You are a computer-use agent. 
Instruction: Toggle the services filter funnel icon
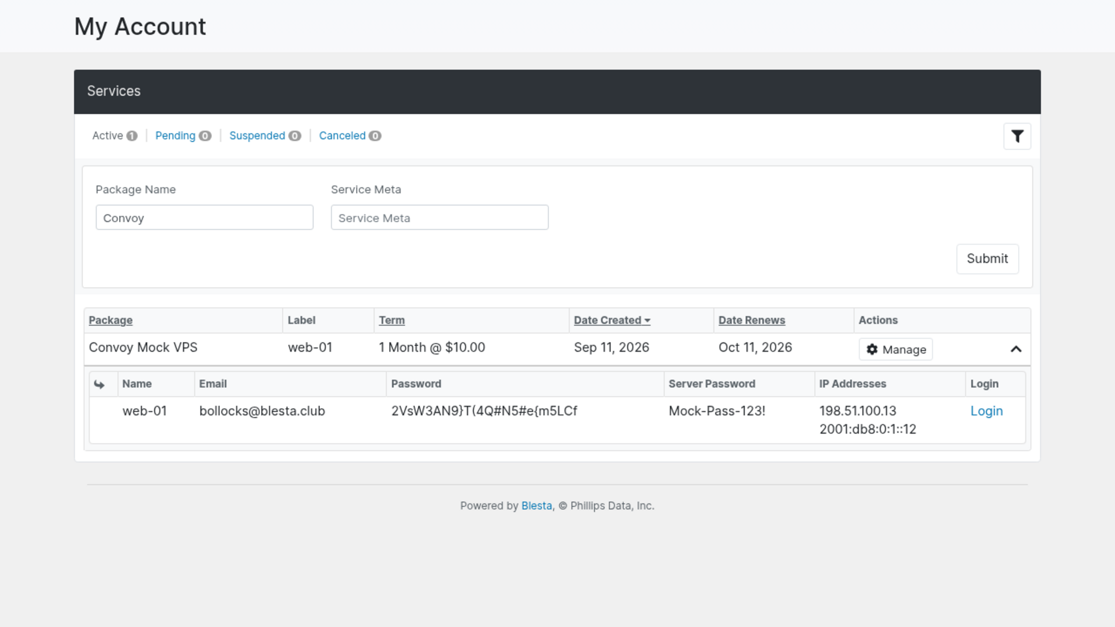click(1017, 136)
